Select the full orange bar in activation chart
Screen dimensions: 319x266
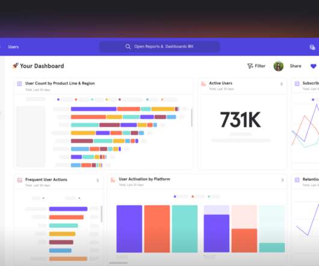[157, 229]
